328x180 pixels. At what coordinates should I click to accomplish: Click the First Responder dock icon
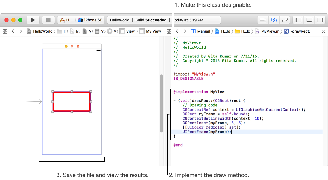(72, 46)
